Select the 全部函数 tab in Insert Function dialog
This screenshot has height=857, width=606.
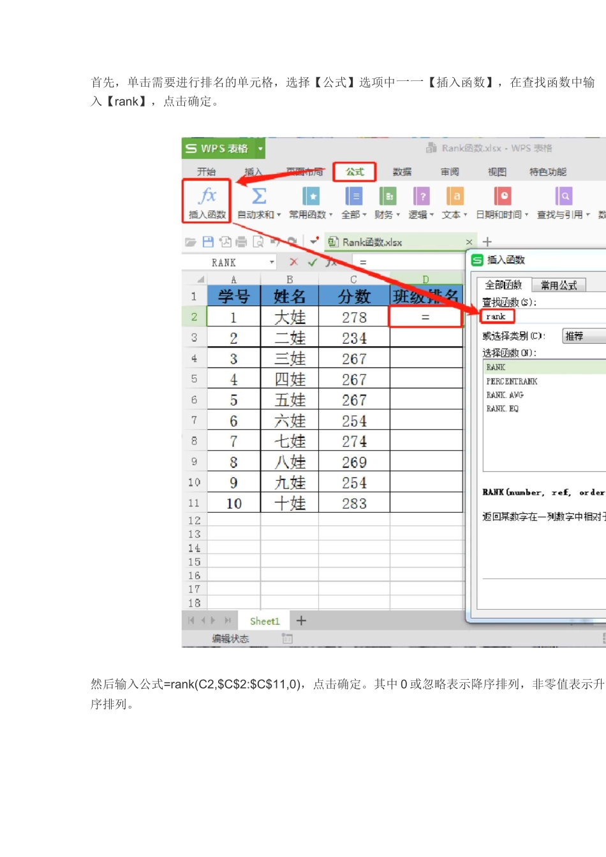504,284
